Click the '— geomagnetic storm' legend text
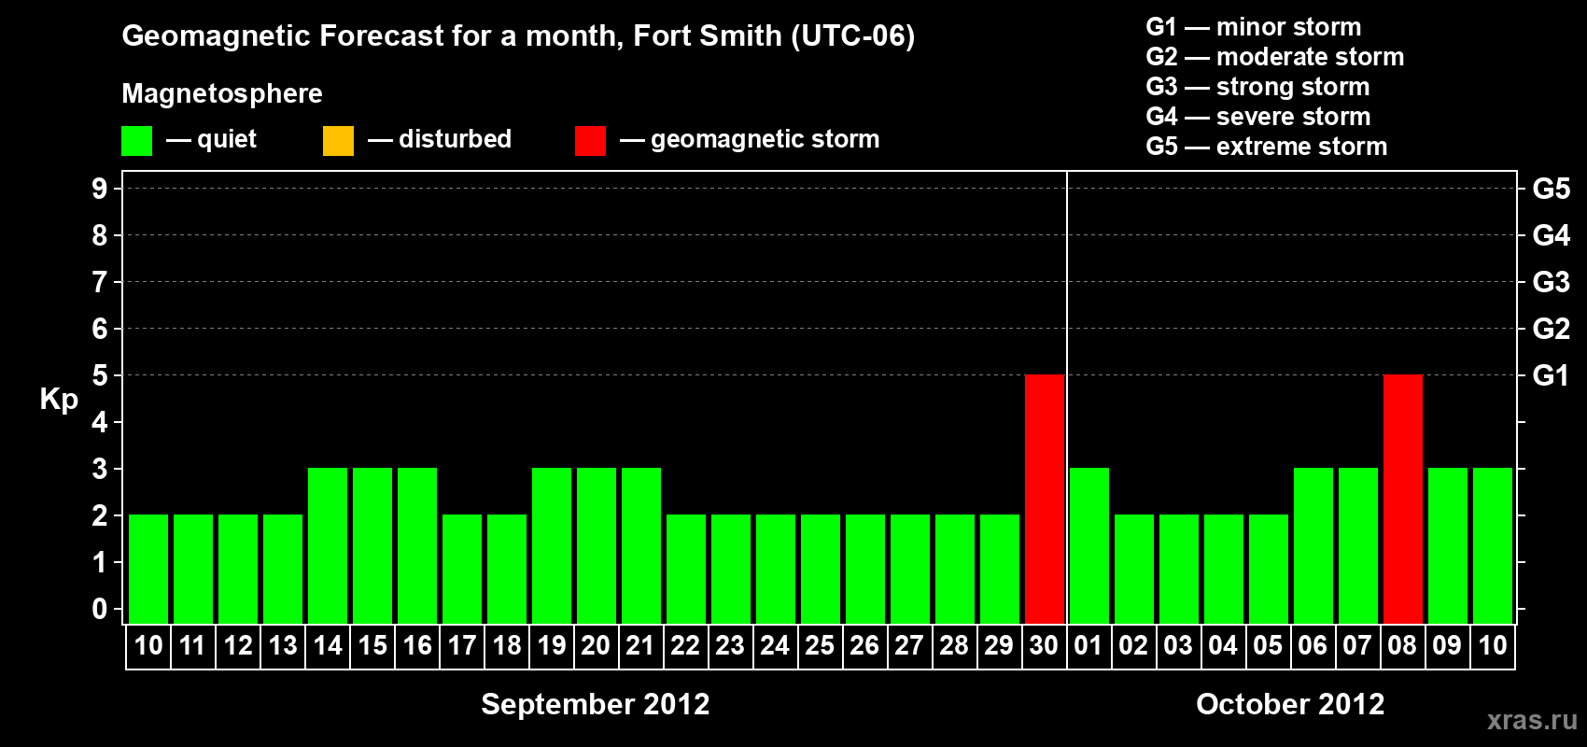This screenshot has height=747, width=1587. click(x=750, y=140)
